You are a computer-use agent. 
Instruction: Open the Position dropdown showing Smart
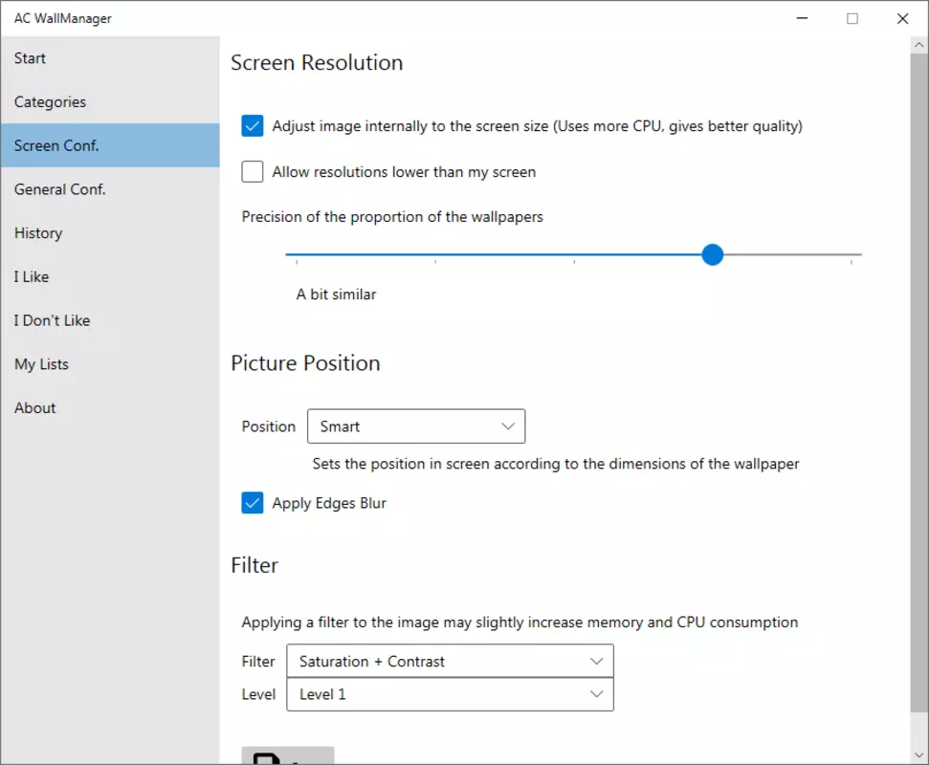[x=416, y=426]
